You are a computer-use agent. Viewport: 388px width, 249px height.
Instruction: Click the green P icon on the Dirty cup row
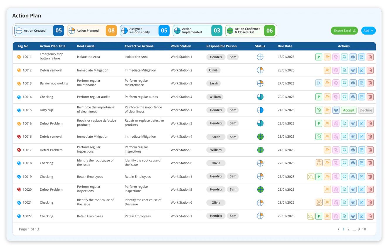pyautogui.click(x=319, y=110)
